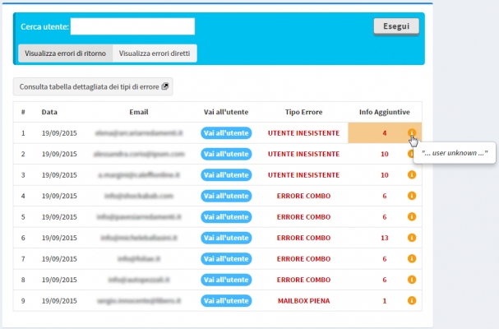
Task: Select the MAILBOX PIENA error in row 9
Action: (303, 301)
